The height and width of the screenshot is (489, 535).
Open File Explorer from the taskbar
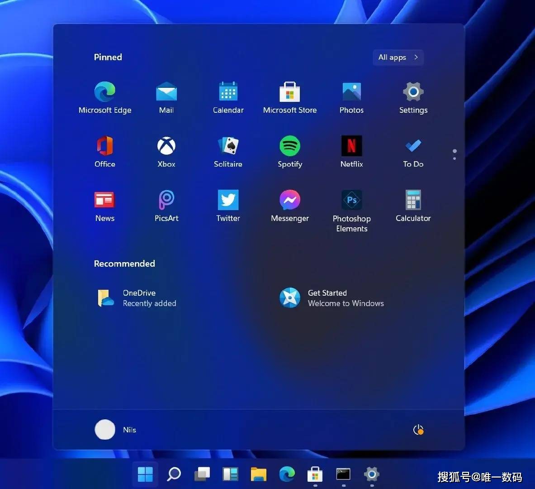click(259, 474)
